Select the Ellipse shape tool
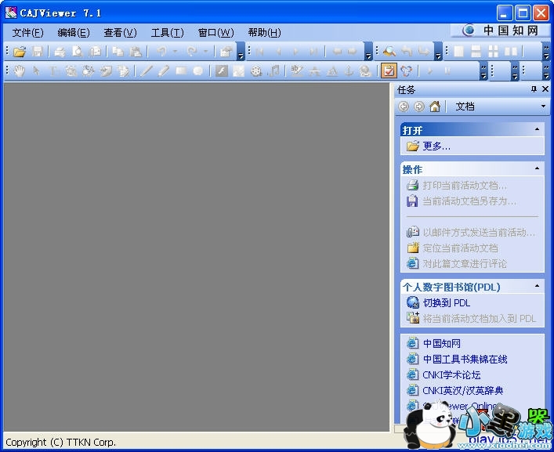This screenshot has height=452, width=554. pyautogui.click(x=197, y=71)
